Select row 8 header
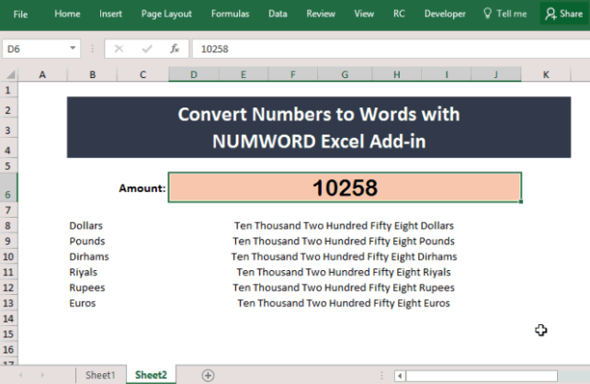 point(8,226)
